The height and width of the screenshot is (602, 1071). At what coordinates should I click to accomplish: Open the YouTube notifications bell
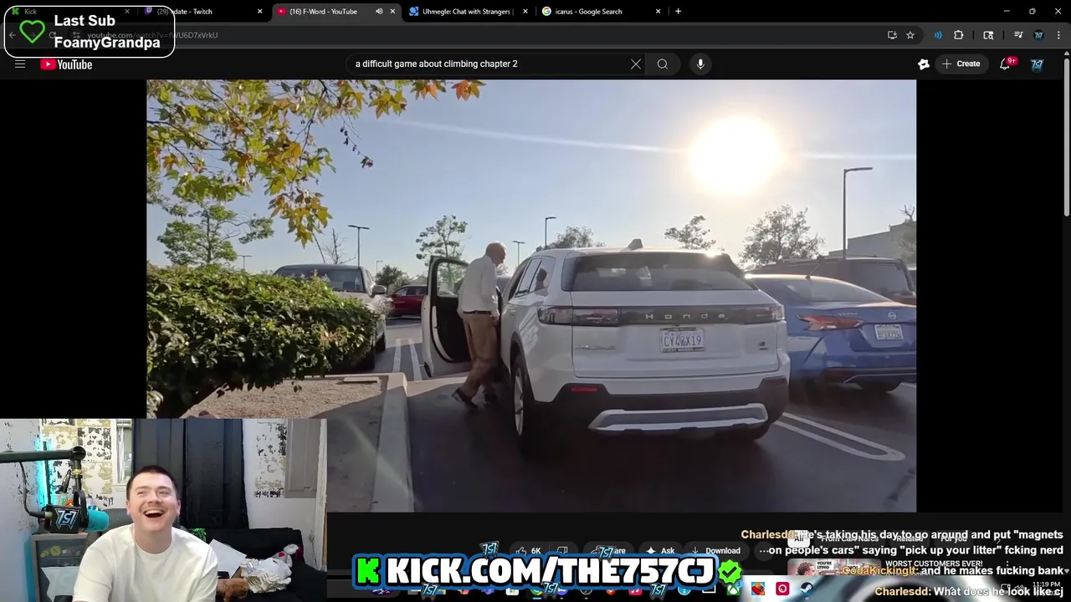pos(1005,64)
